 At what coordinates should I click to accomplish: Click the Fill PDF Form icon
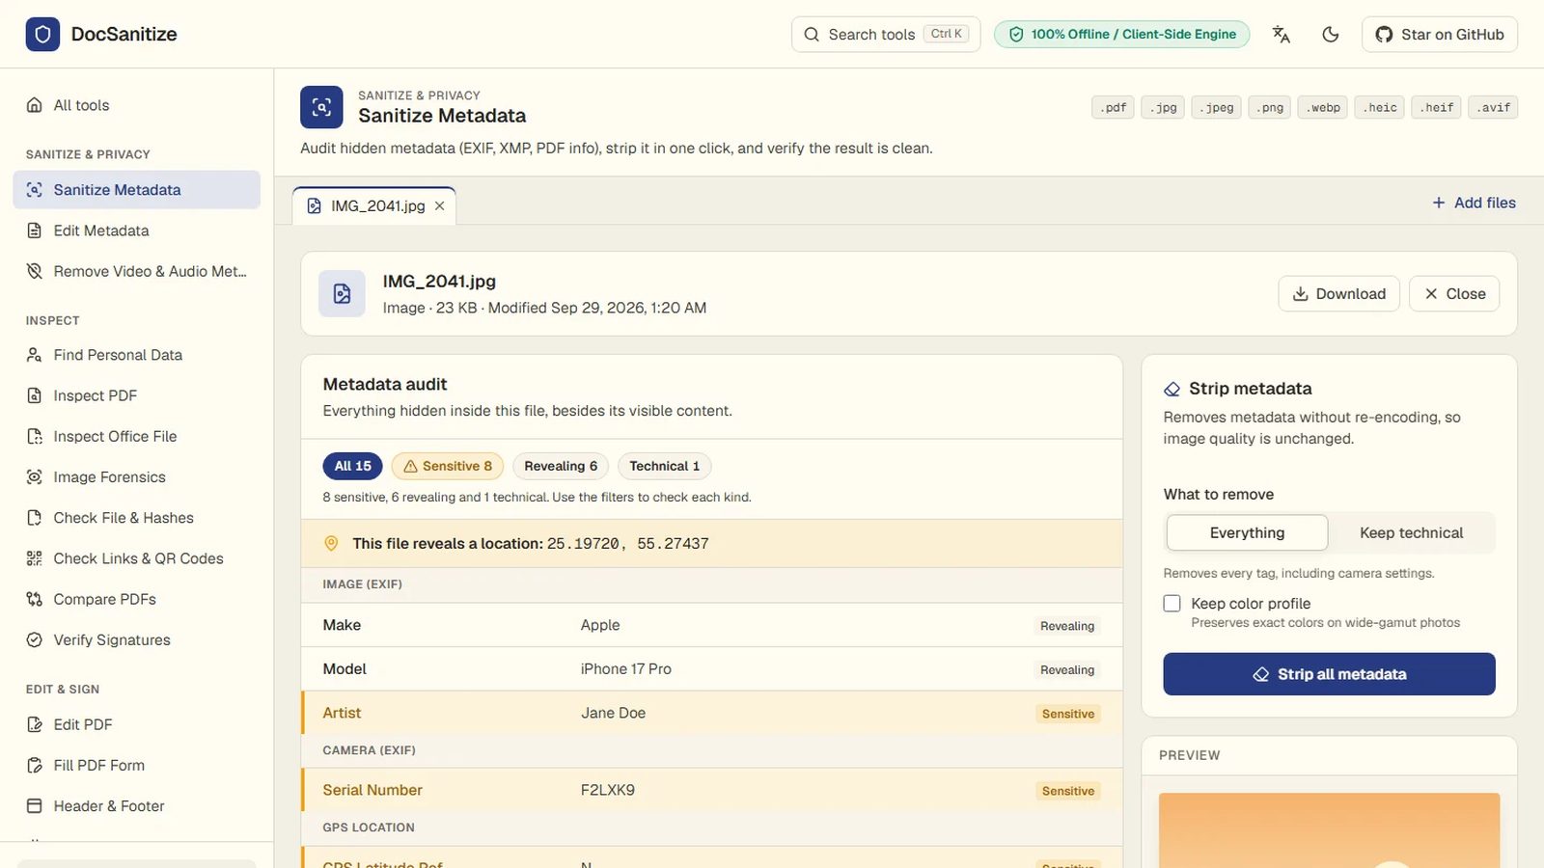click(35, 765)
